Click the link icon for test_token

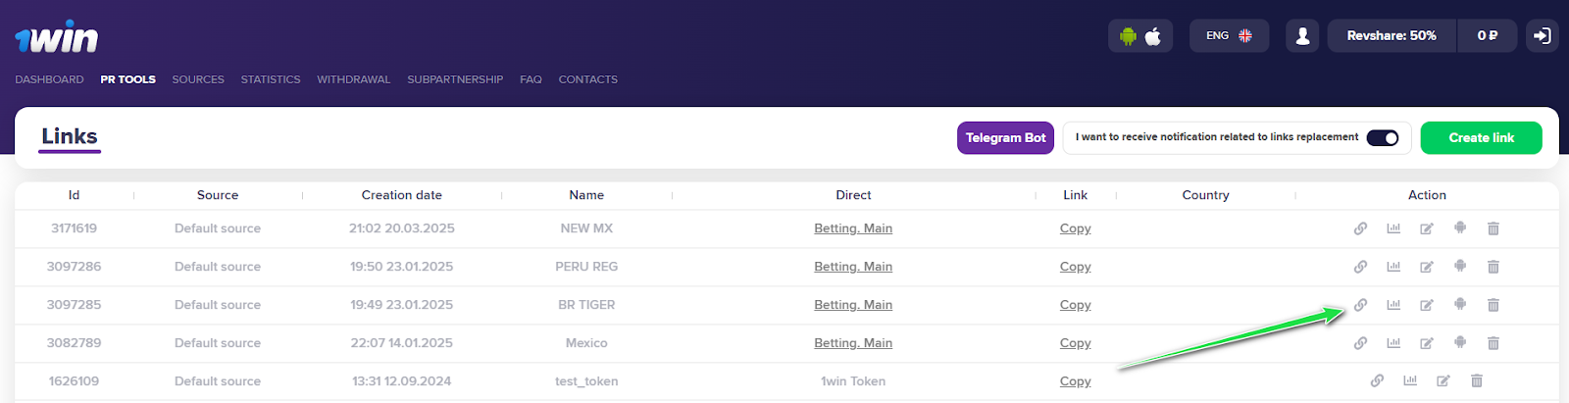coord(1377,381)
